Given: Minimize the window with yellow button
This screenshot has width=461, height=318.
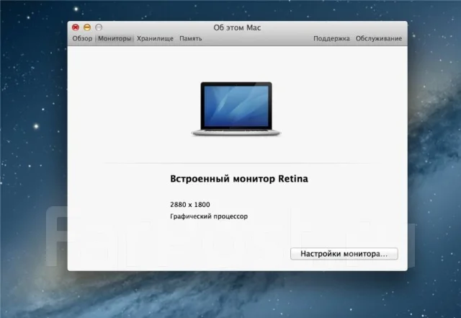Looking at the screenshot, I should click(x=87, y=27).
